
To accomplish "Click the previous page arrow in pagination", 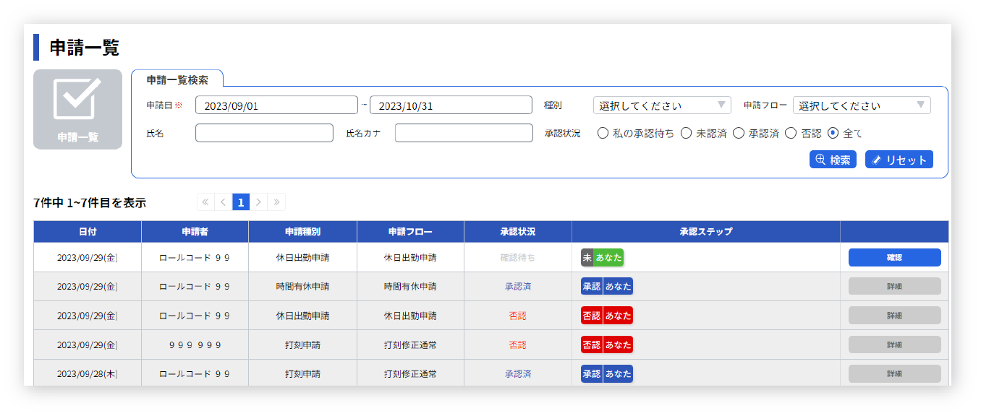I will (x=223, y=201).
